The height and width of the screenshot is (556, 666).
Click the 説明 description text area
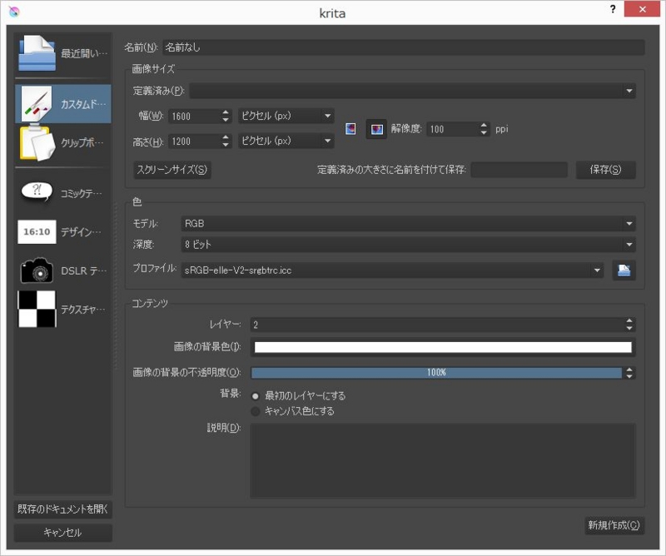pos(443,460)
